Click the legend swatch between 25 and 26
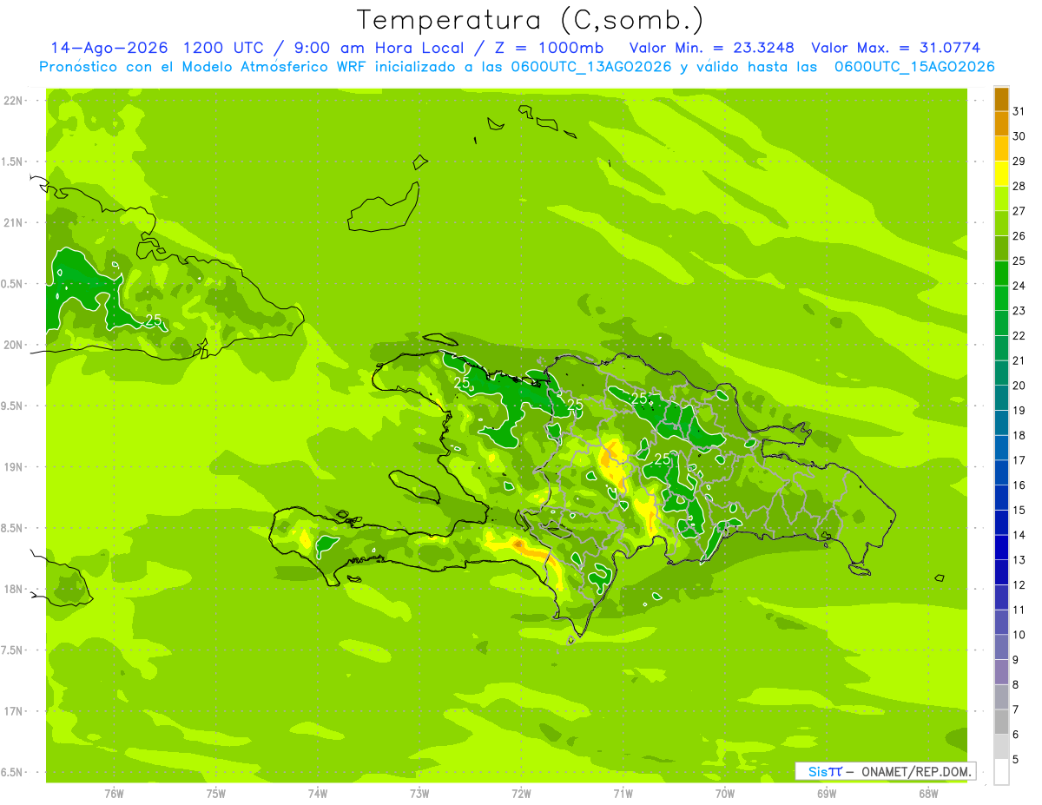Viewport: 1042px width, 805px height. click(x=1001, y=249)
